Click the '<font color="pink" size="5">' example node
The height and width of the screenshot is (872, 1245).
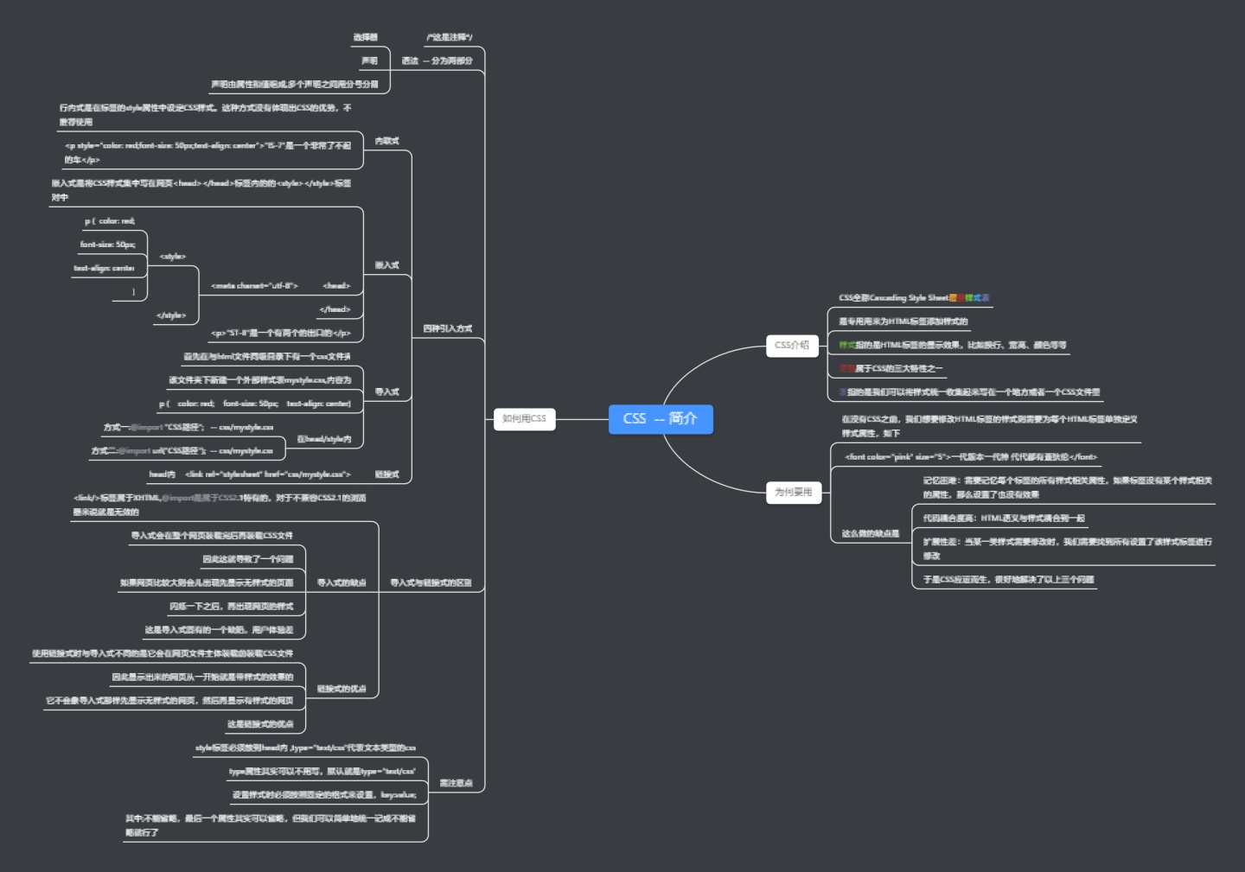coord(971,457)
